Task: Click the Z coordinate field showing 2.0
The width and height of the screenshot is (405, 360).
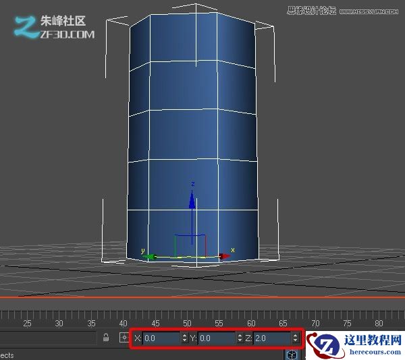Action: 273,338
